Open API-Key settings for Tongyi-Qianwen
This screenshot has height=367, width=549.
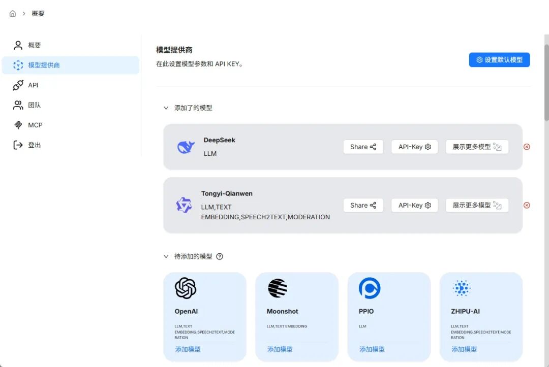(414, 205)
